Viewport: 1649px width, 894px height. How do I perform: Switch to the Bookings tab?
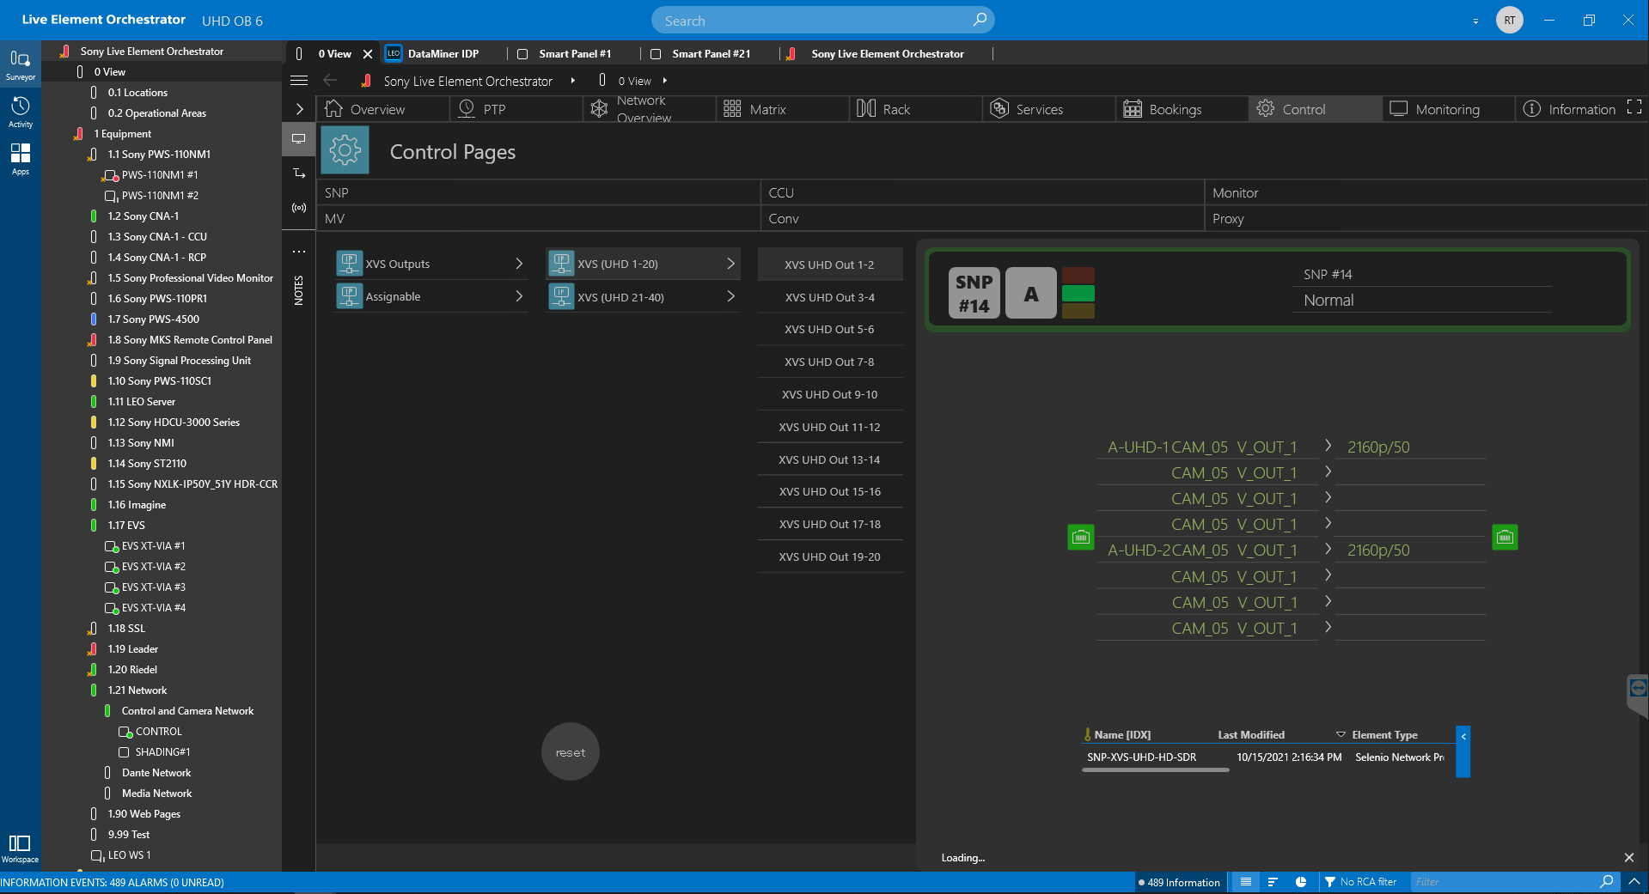(x=1183, y=109)
